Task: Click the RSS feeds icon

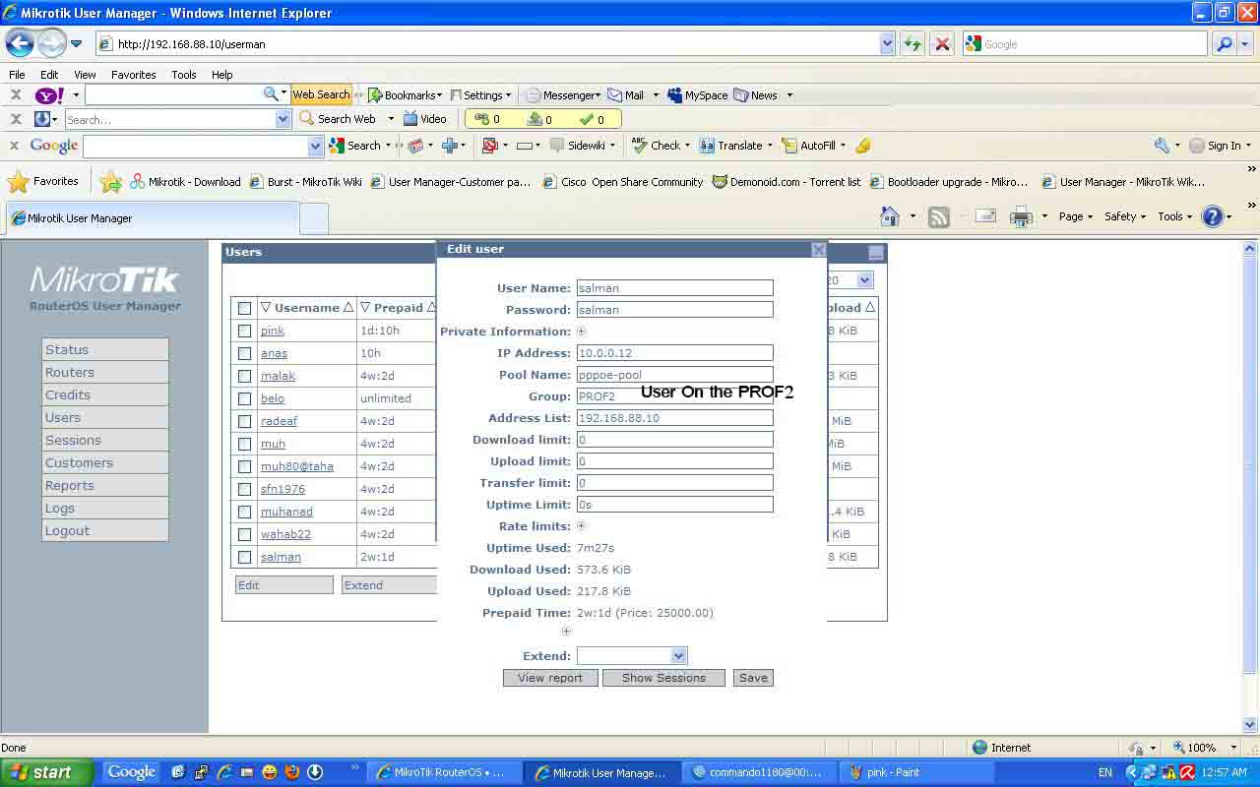Action: (x=939, y=217)
